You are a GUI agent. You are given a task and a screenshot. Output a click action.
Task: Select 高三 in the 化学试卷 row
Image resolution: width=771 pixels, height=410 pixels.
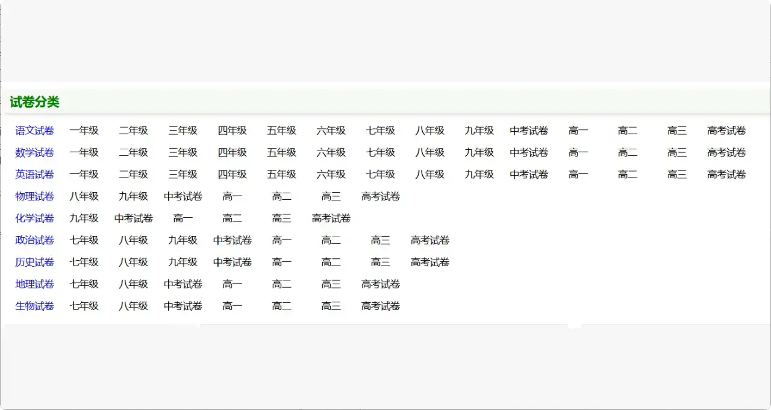[x=281, y=218]
